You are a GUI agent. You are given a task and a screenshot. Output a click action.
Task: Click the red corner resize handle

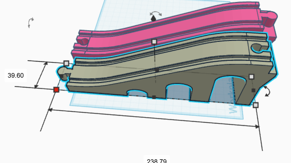click(56, 90)
